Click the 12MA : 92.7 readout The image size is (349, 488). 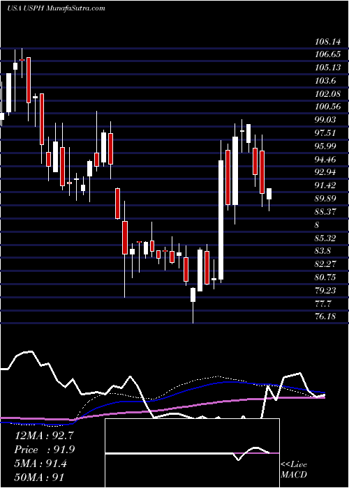point(45,435)
